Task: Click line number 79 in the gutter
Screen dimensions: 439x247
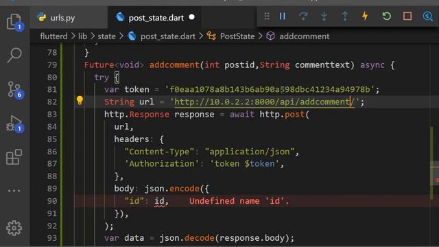Action: 52,65
